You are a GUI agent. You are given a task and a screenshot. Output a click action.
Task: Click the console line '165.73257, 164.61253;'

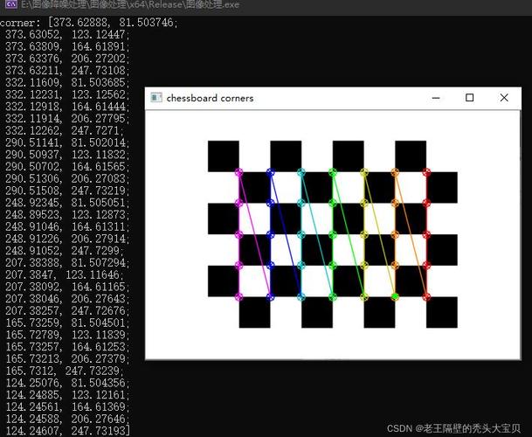click(x=67, y=347)
